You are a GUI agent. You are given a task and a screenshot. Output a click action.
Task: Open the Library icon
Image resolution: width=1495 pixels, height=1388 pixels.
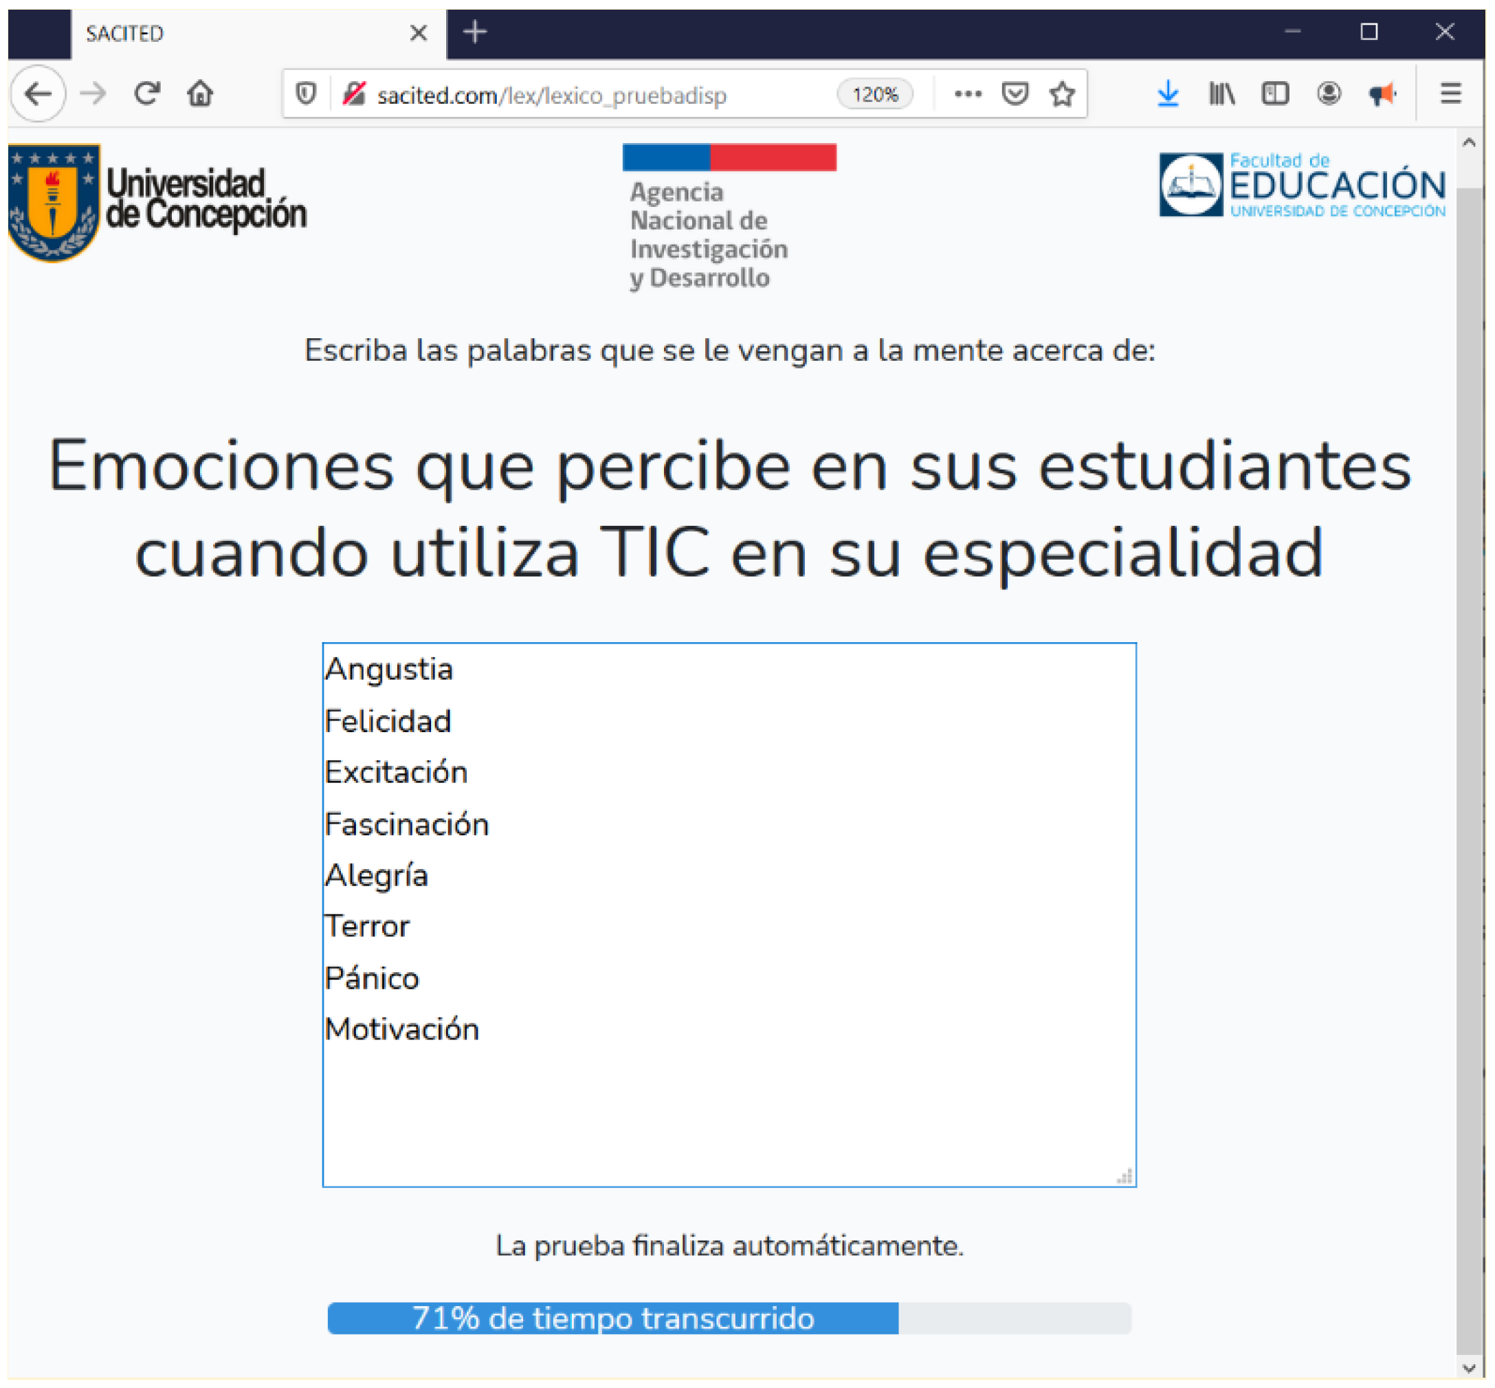pyautogui.click(x=1221, y=95)
